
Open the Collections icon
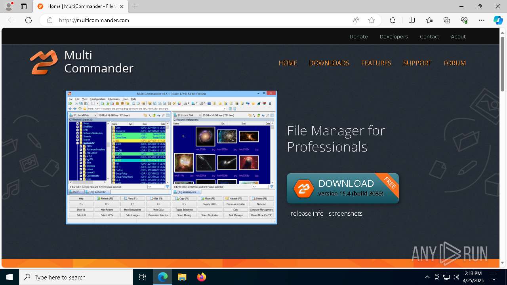point(447,20)
